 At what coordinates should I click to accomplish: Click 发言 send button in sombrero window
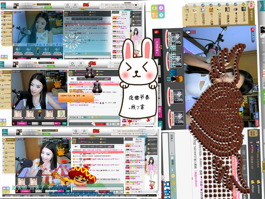[x=119, y=192]
